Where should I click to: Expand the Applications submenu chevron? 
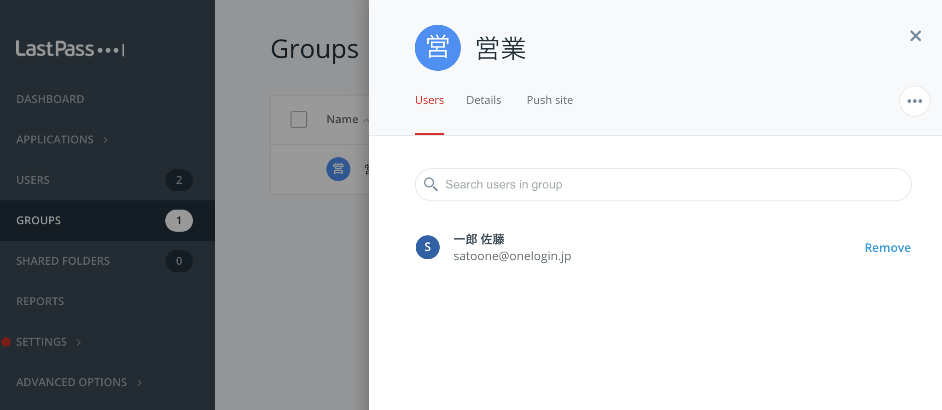(105, 140)
